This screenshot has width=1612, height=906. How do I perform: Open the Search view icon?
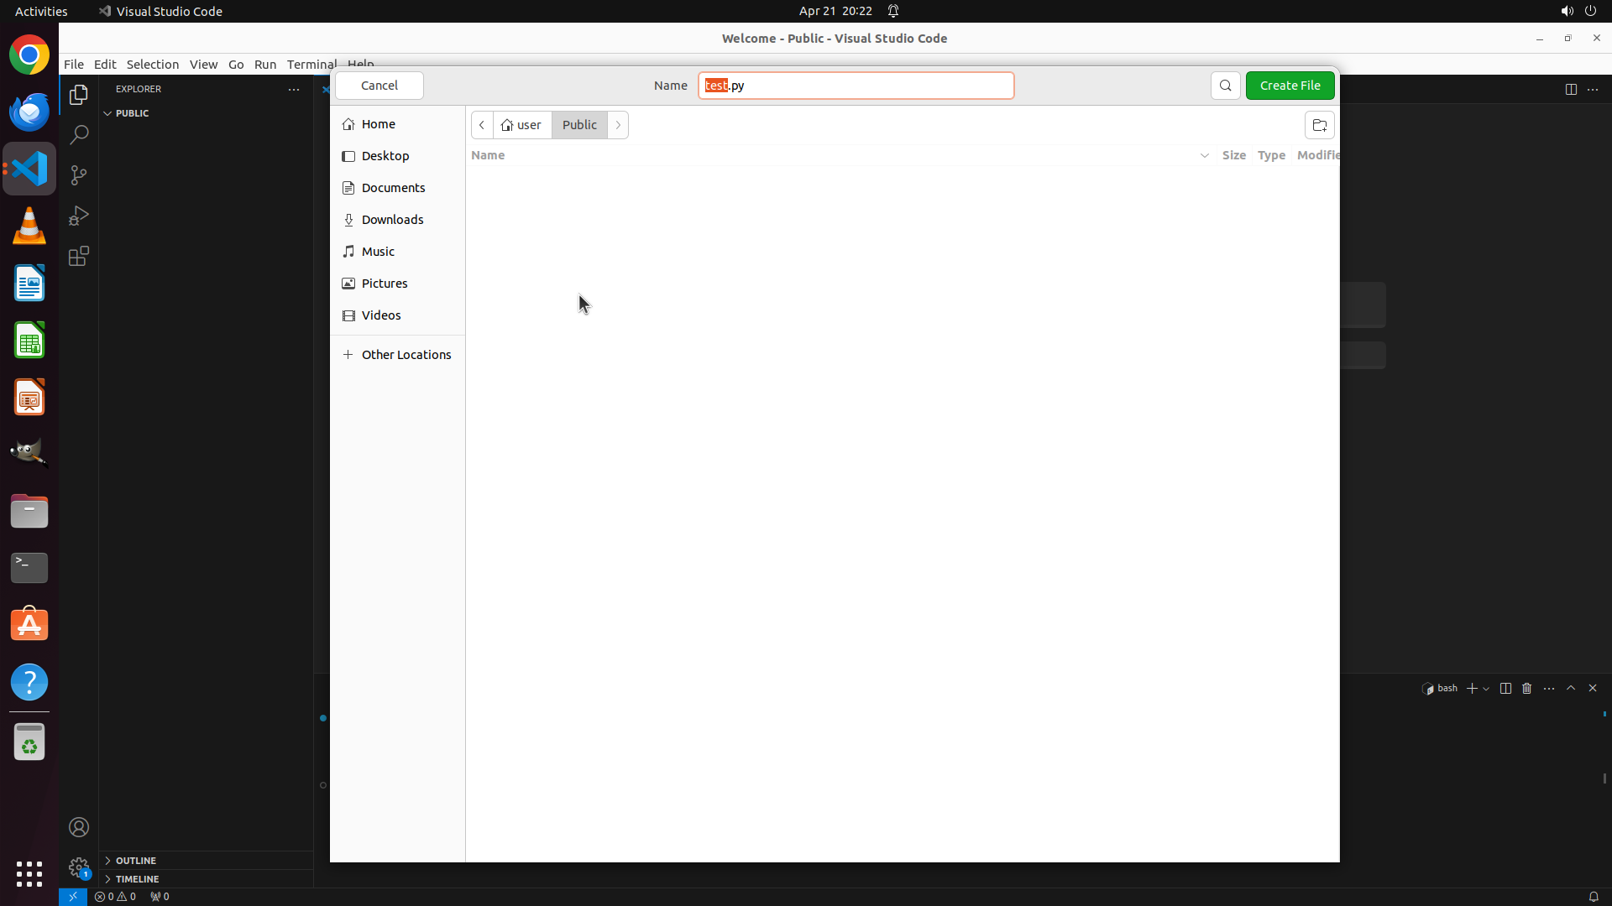[79, 135]
